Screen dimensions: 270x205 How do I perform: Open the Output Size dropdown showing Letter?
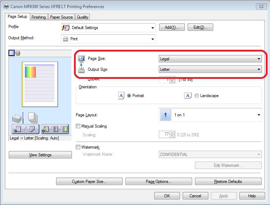point(210,69)
